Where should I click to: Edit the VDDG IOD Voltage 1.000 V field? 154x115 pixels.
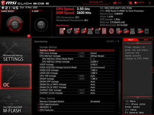(x=94, y=73)
